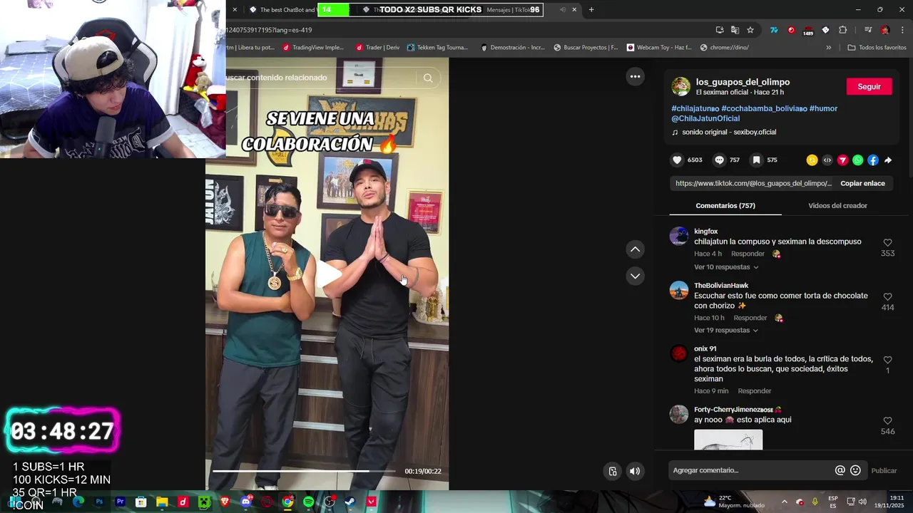Expand Ver 19 respuestas replies
Image resolution: width=913 pixels, height=513 pixels.
(726, 331)
